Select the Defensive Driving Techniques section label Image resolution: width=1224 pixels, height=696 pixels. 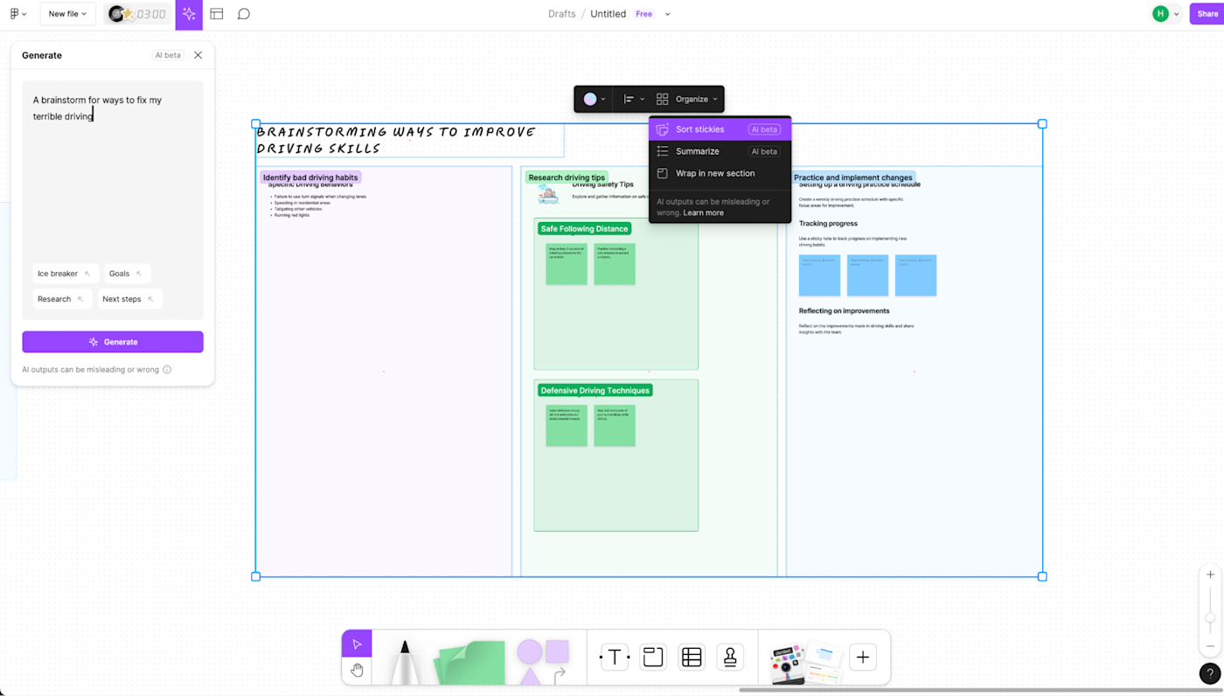(x=595, y=390)
